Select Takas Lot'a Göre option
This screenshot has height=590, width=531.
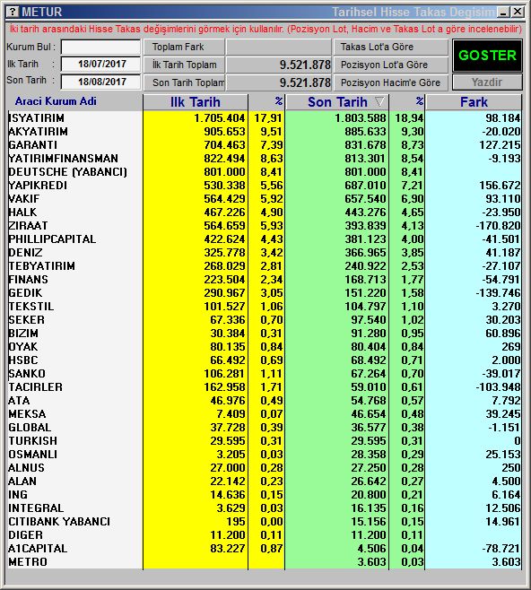tap(391, 47)
